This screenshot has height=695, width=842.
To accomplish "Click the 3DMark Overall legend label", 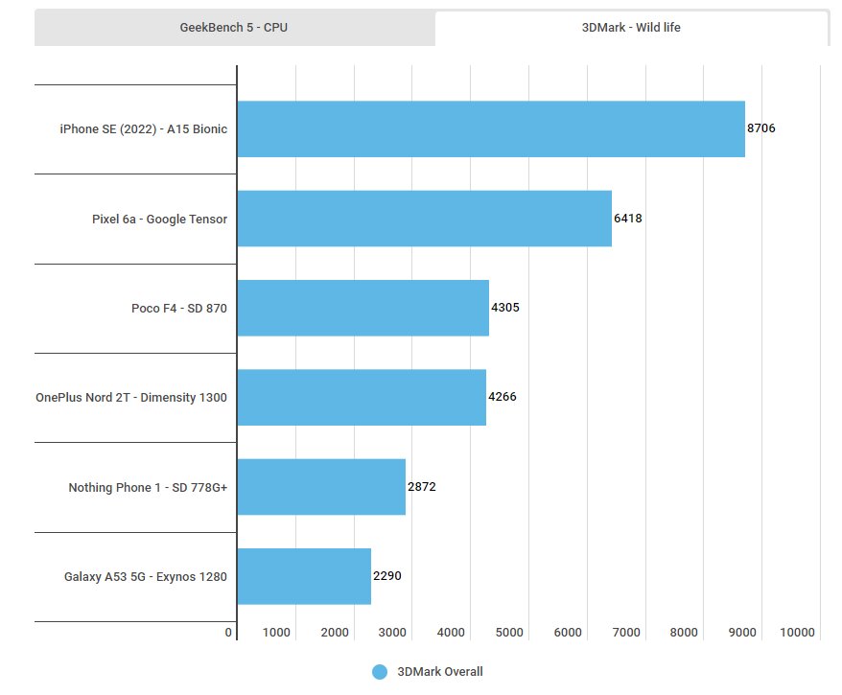I will 440,671.
